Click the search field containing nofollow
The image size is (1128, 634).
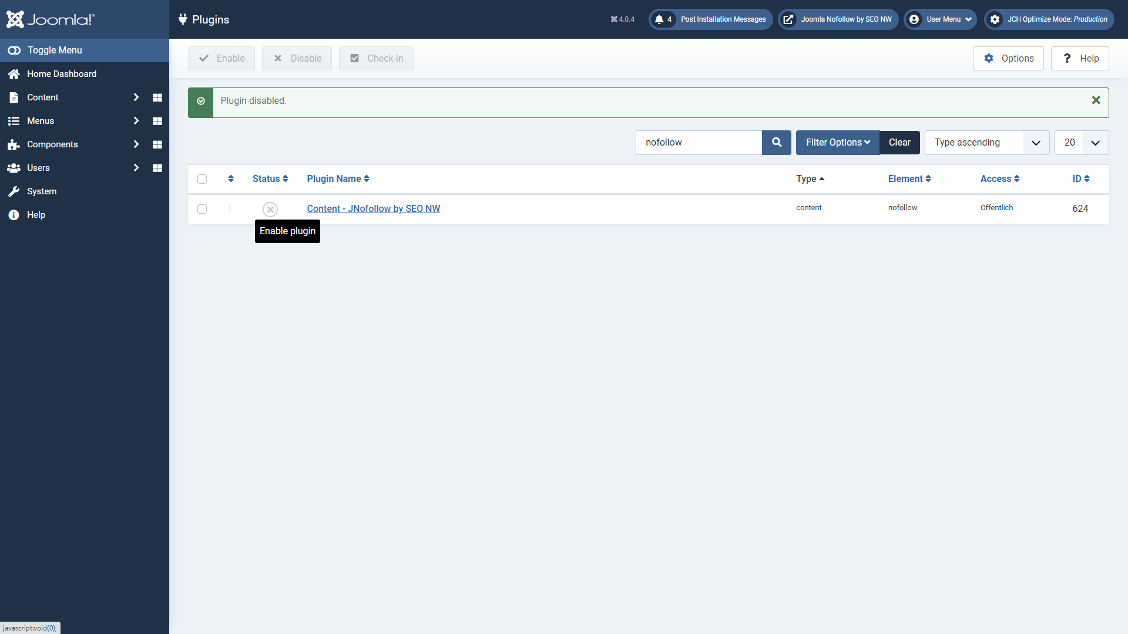(699, 143)
